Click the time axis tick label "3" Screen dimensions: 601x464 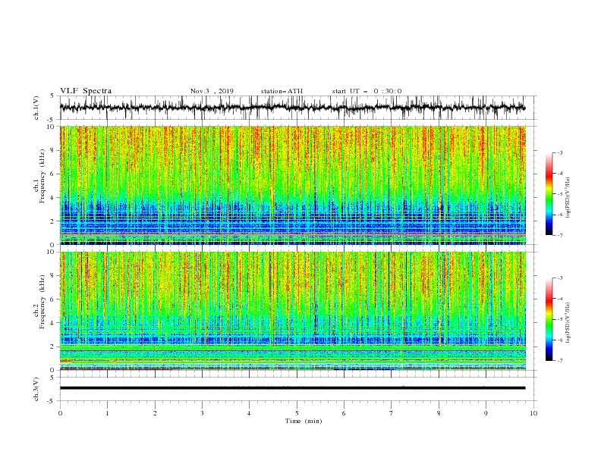coord(202,413)
